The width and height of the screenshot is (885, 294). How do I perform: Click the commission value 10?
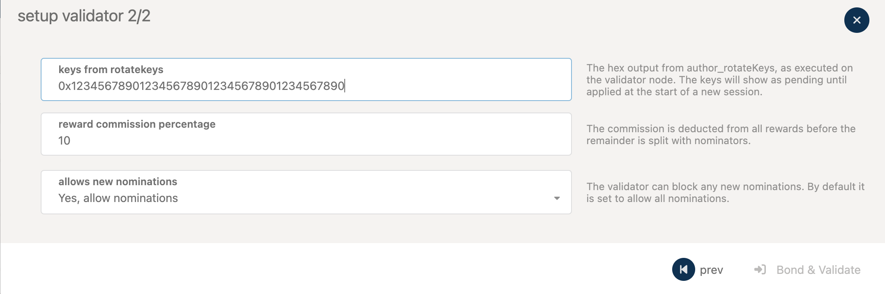[65, 141]
